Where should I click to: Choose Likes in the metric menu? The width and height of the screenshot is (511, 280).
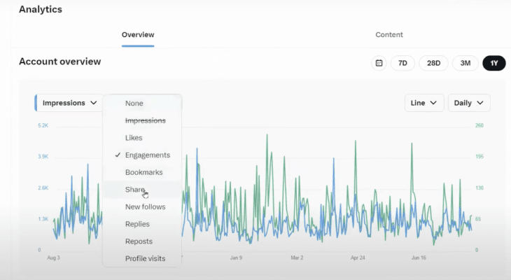click(x=134, y=138)
